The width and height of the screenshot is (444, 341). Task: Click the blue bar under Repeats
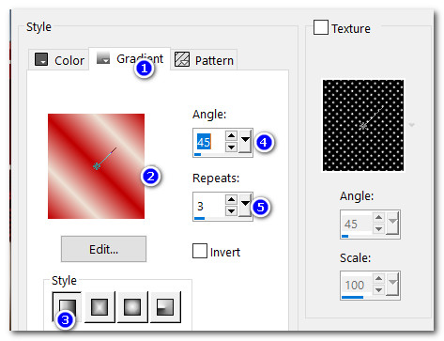pos(199,218)
